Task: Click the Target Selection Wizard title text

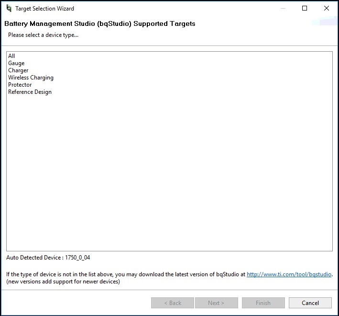Action: tap(44, 9)
